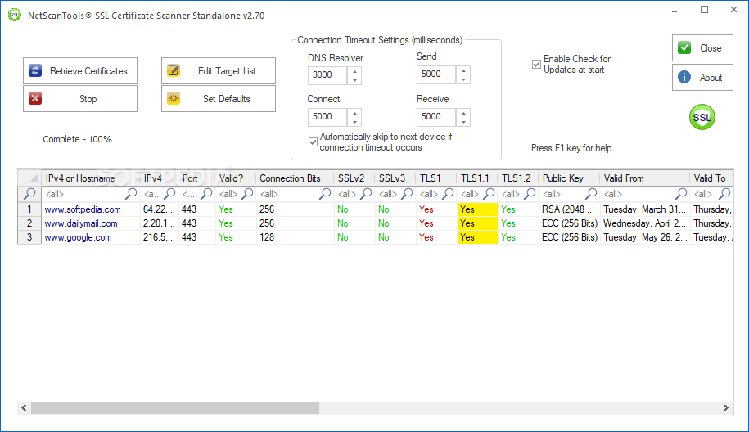Sort by the Valid From column header

pyautogui.click(x=645, y=178)
